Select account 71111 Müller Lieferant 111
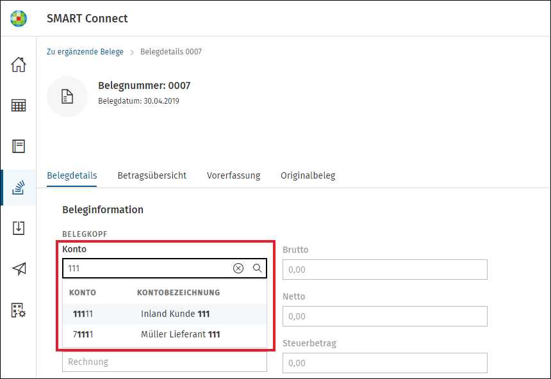The image size is (551, 379). (x=165, y=334)
